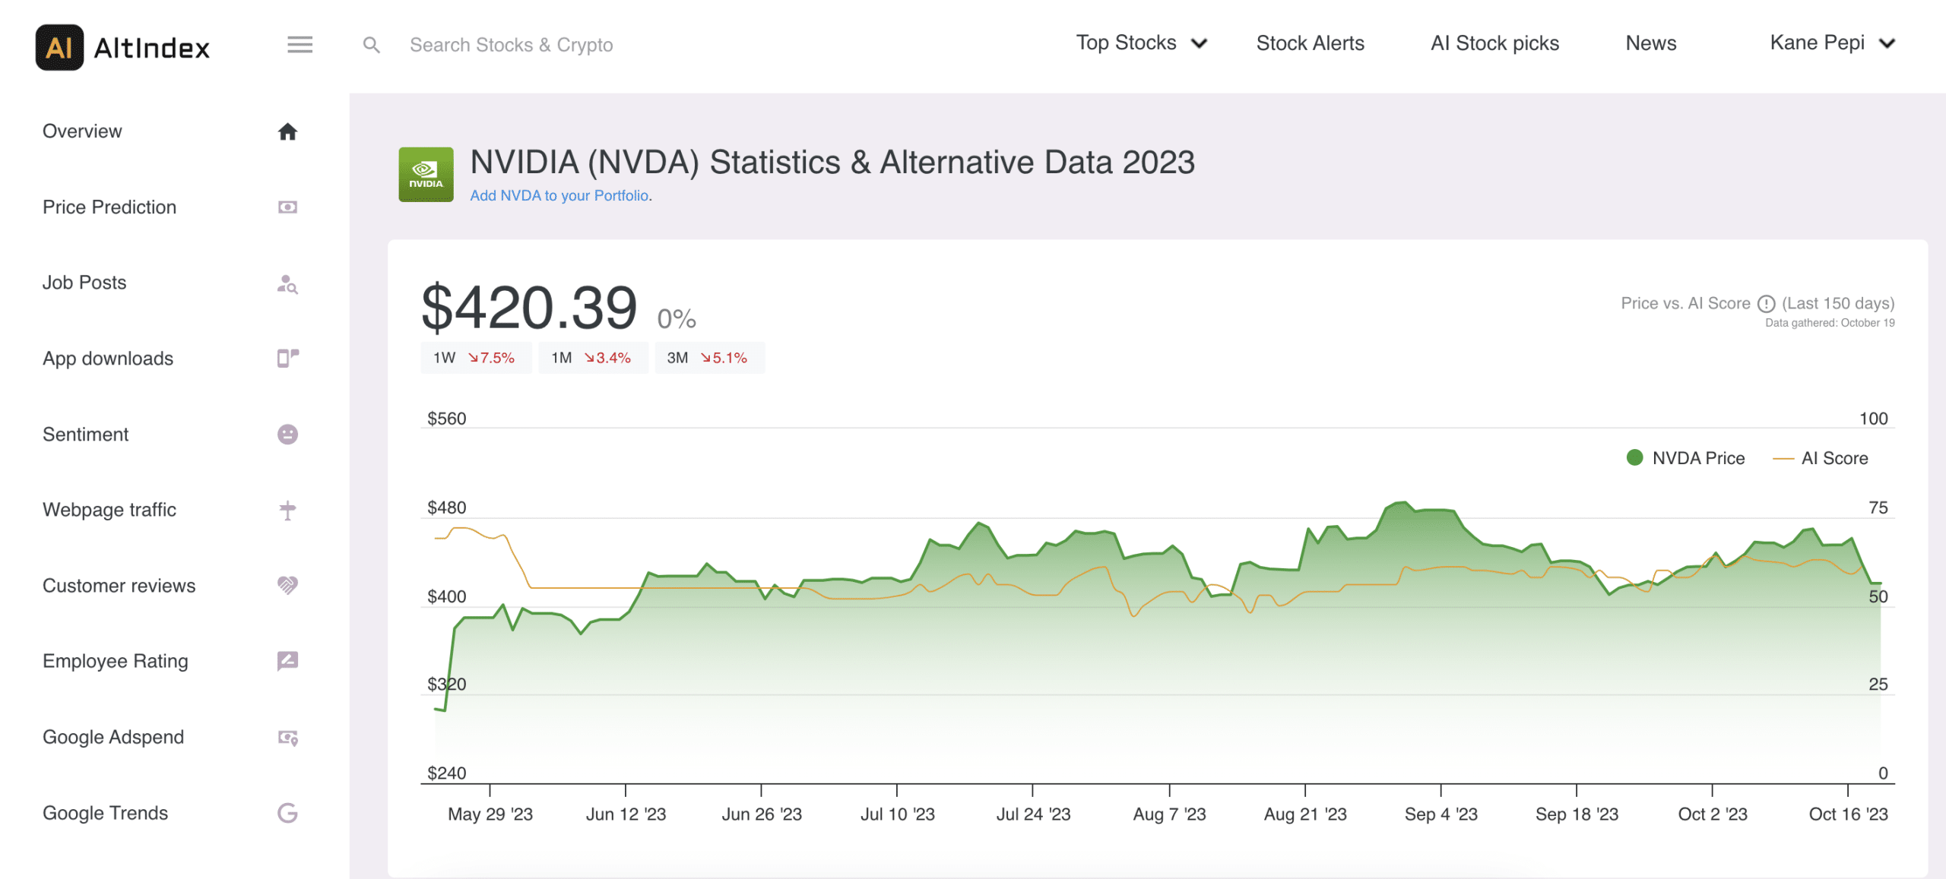Click the 0% daily change text

pyautogui.click(x=677, y=319)
